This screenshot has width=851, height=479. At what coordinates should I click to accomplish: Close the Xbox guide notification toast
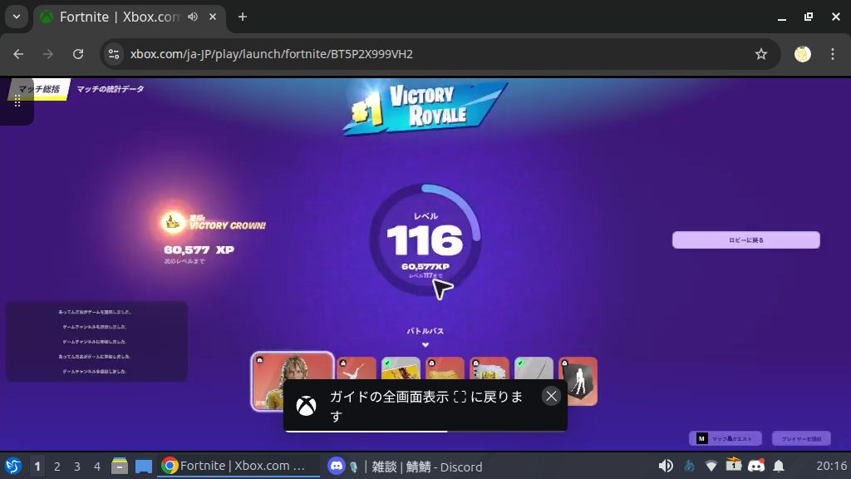point(551,397)
